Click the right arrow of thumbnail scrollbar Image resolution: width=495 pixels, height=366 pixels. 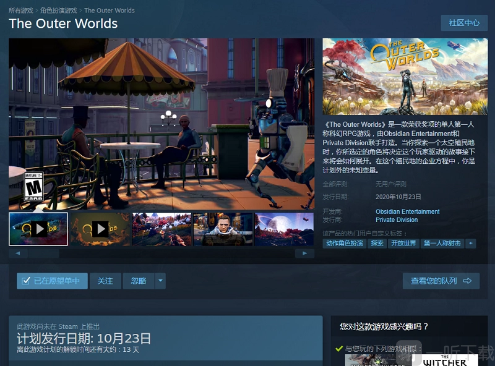click(x=304, y=253)
